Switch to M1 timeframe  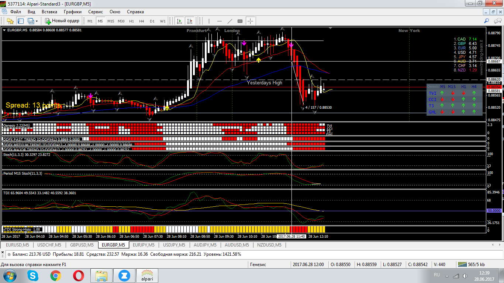[90, 21]
